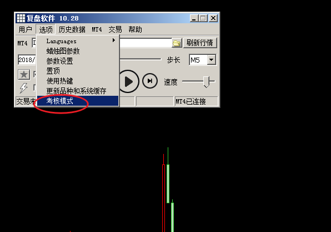
Task: Click the lightning bolt icon
Action: [x=24, y=88]
